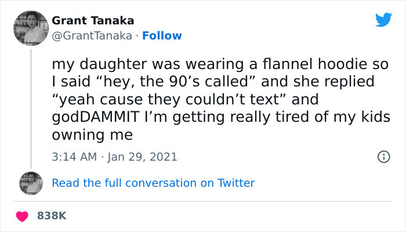Open the Grant Tanaka display name
The width and height of the screenshot is (406, 232).
click(93, 21)
